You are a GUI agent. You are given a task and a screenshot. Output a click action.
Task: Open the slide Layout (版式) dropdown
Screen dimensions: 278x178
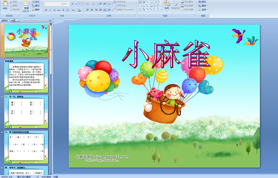point(37,2)
